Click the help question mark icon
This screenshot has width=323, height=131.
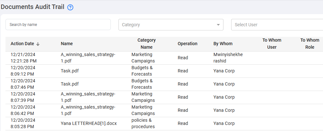pos(70,7)
